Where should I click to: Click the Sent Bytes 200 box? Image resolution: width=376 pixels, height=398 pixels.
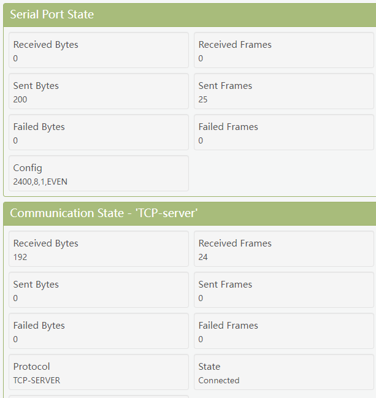99,91
